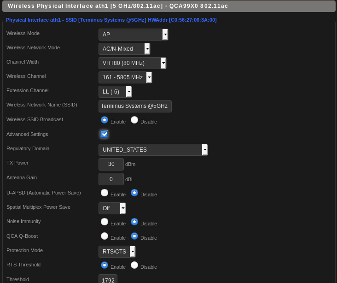Expand the Wireless Network Mode dropdown

click(x=124, y=49)
